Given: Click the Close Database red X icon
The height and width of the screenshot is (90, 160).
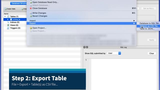Looking at the screenshot, I should 31,8.
